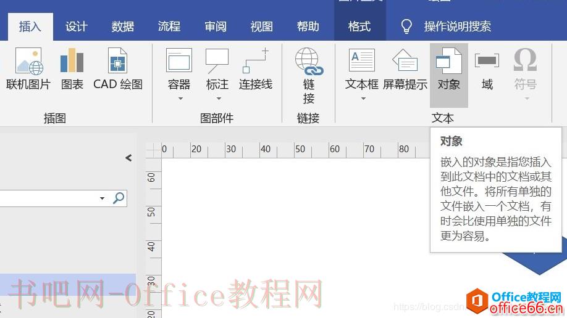The image size is (567, 318).
Task: Click the ruler corner origin crosshair
Action: (x=154, y=150)
